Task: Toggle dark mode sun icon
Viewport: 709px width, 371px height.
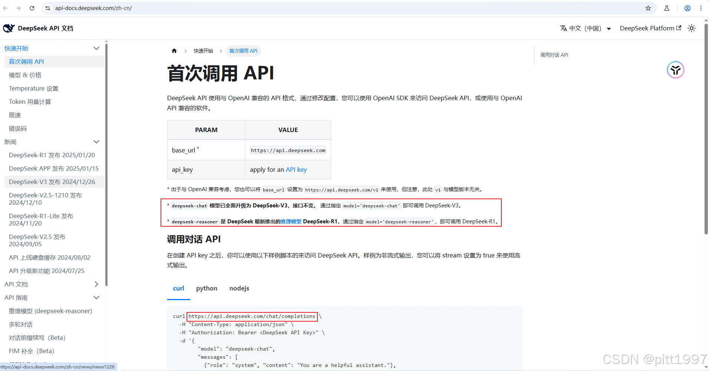Action: (692, 28)
